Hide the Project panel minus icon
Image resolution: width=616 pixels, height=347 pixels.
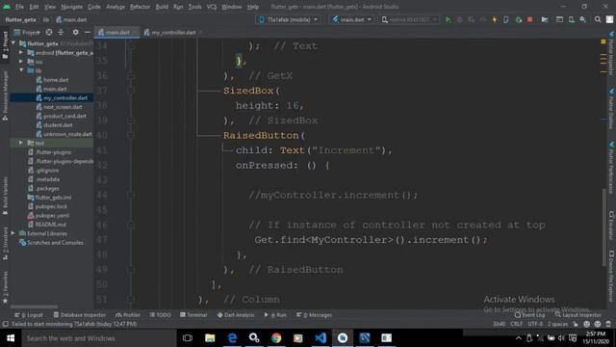[88, 32]
